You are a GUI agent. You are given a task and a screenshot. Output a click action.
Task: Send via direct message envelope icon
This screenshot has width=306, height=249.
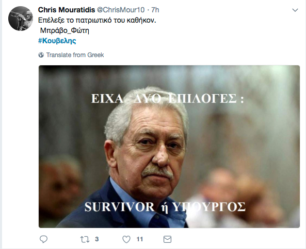(x=167, y=239)
